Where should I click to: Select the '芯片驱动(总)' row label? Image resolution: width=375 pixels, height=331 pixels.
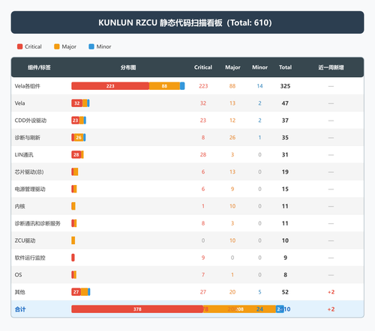click(x=29, y=172)
